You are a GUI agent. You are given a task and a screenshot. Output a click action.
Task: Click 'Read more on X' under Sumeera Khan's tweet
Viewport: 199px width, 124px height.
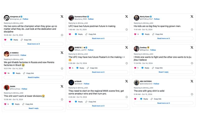[98, 38]
